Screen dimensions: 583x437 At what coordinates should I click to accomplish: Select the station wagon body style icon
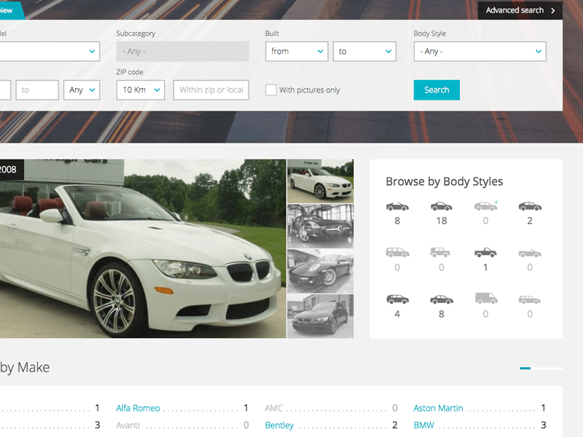point(530,299)
